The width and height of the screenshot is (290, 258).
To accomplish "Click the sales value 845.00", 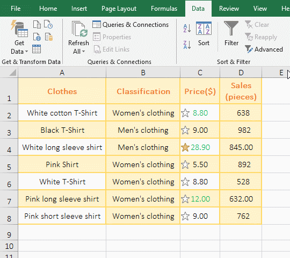I will (241, 147).
